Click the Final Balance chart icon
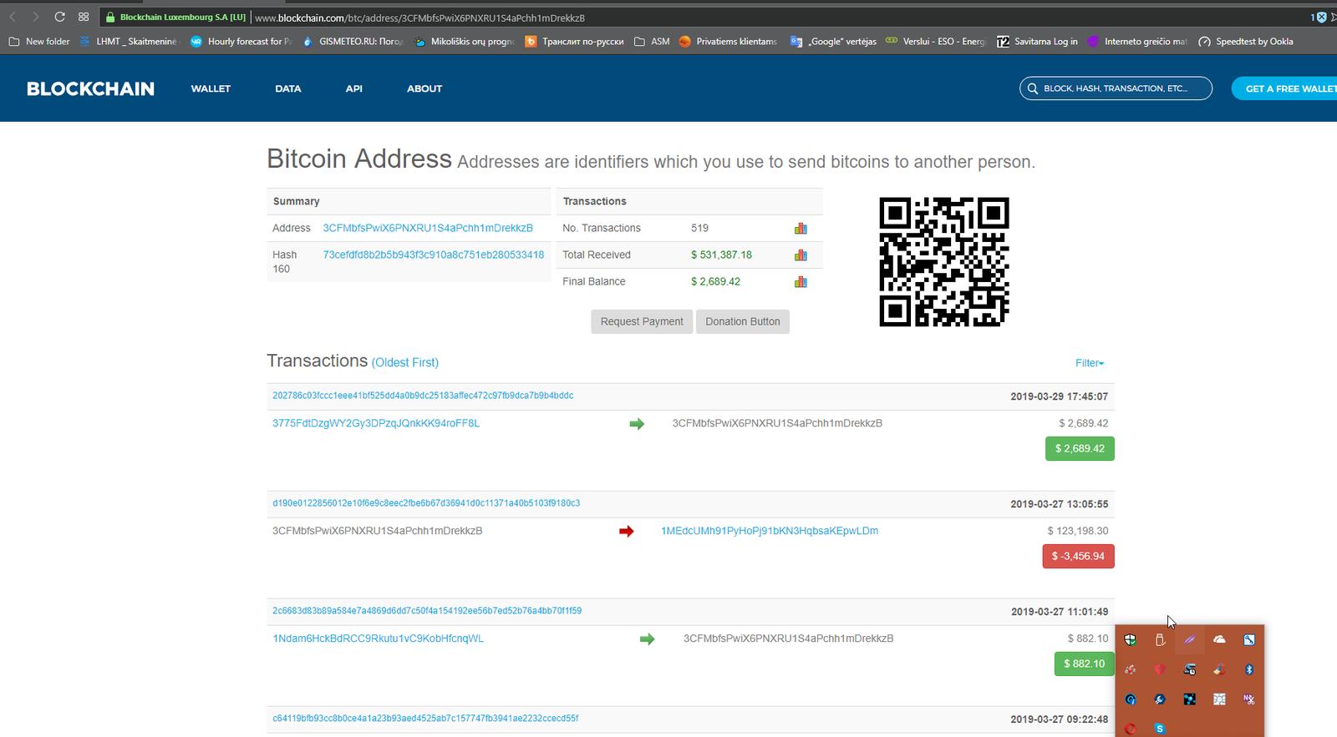 [801, 282]
